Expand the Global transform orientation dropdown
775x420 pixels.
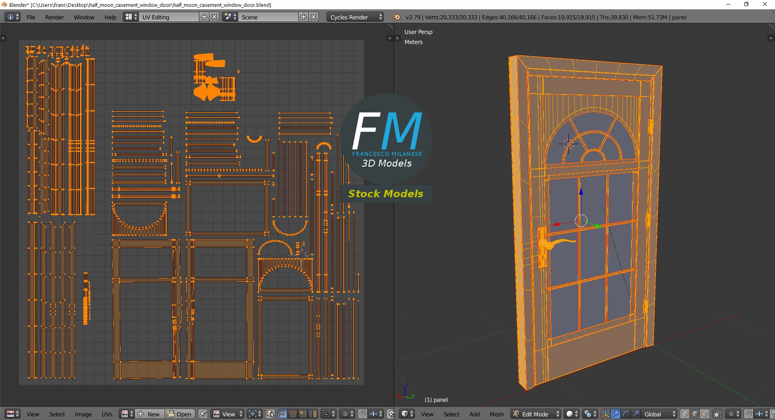(x=660, y=414)
